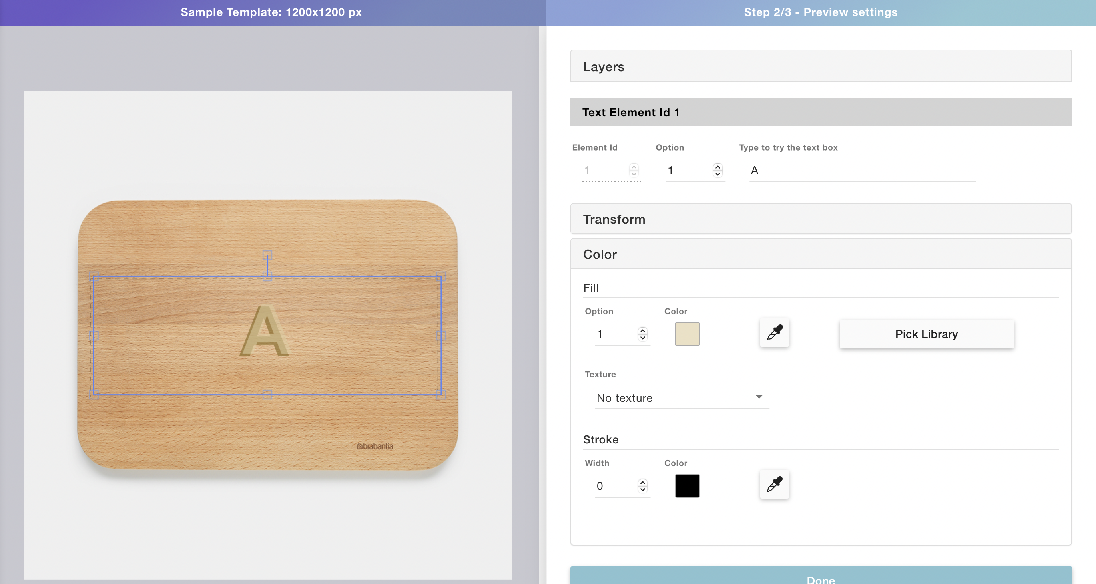Viewport: 1096px width, 584px height.
Task: Click the Stroke color eyedropper icon
Action: pos(774,484)
